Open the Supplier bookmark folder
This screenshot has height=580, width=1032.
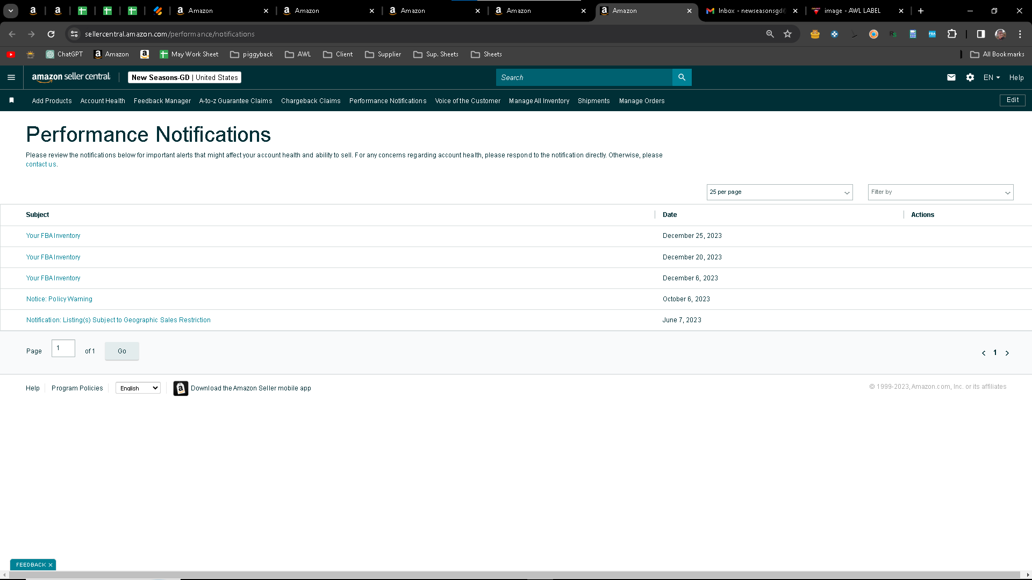[x=383, y=54]
